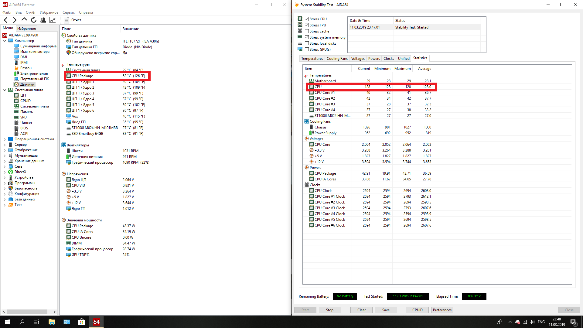Expand Операционная система tree node
Image resolution: width=583 pixels, height=328 pixels.
click(5, 139)
